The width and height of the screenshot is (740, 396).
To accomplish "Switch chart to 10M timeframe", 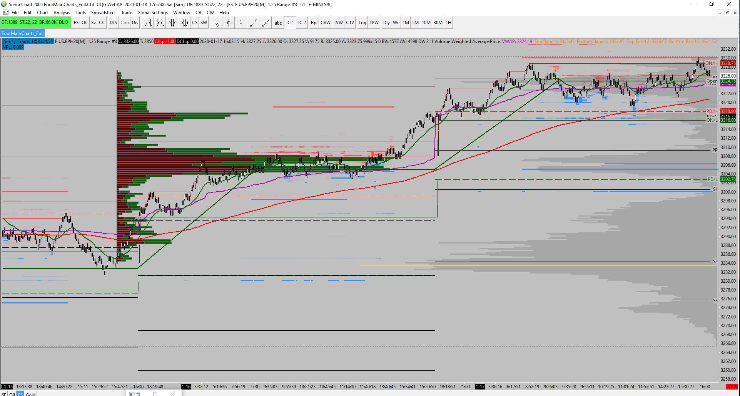I will 426,23.
